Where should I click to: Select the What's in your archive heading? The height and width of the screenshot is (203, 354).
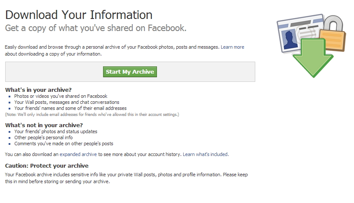[x=38, y=90]
